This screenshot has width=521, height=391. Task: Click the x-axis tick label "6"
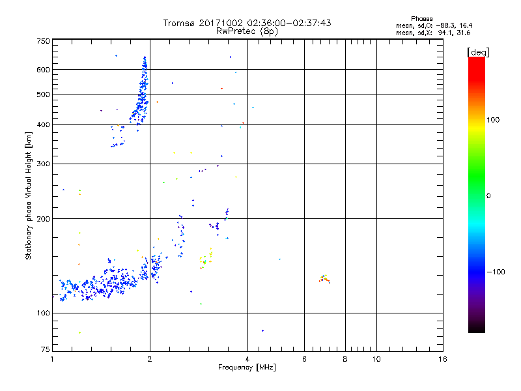304,359
